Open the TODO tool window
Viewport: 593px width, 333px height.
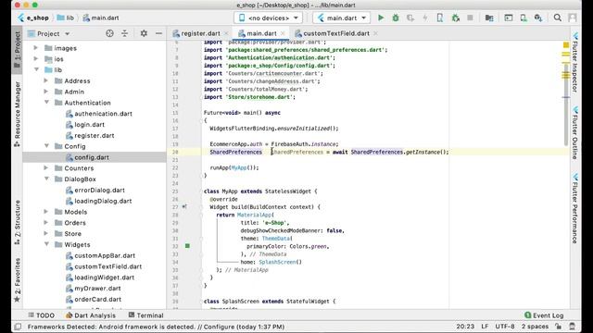click(41, 315)
